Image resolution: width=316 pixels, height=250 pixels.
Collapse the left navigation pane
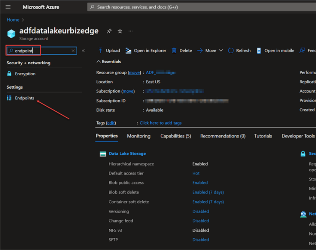tap(84, 51)
